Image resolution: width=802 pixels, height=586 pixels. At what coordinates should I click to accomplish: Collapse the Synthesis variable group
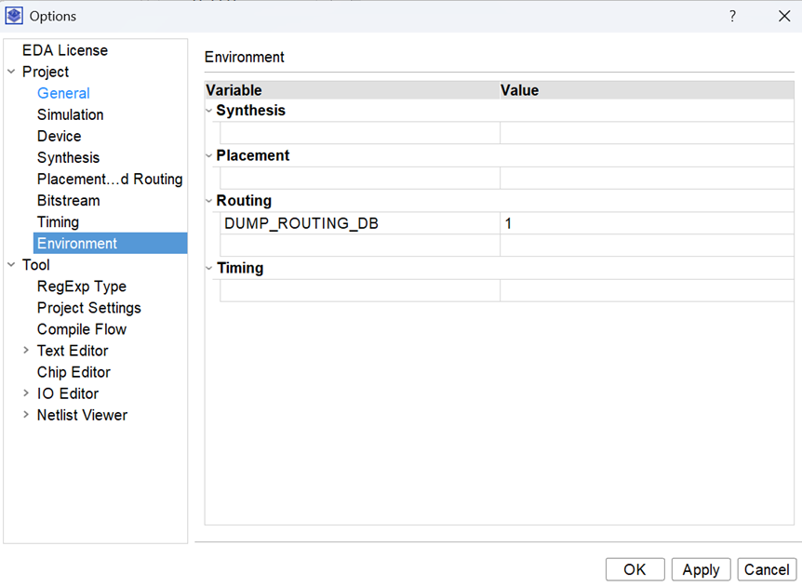point(209,111)
